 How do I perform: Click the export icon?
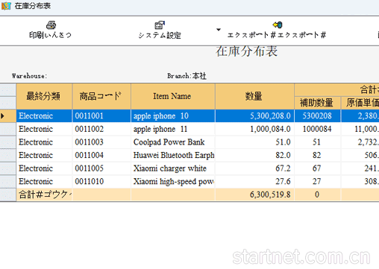(x=278, y=25)
